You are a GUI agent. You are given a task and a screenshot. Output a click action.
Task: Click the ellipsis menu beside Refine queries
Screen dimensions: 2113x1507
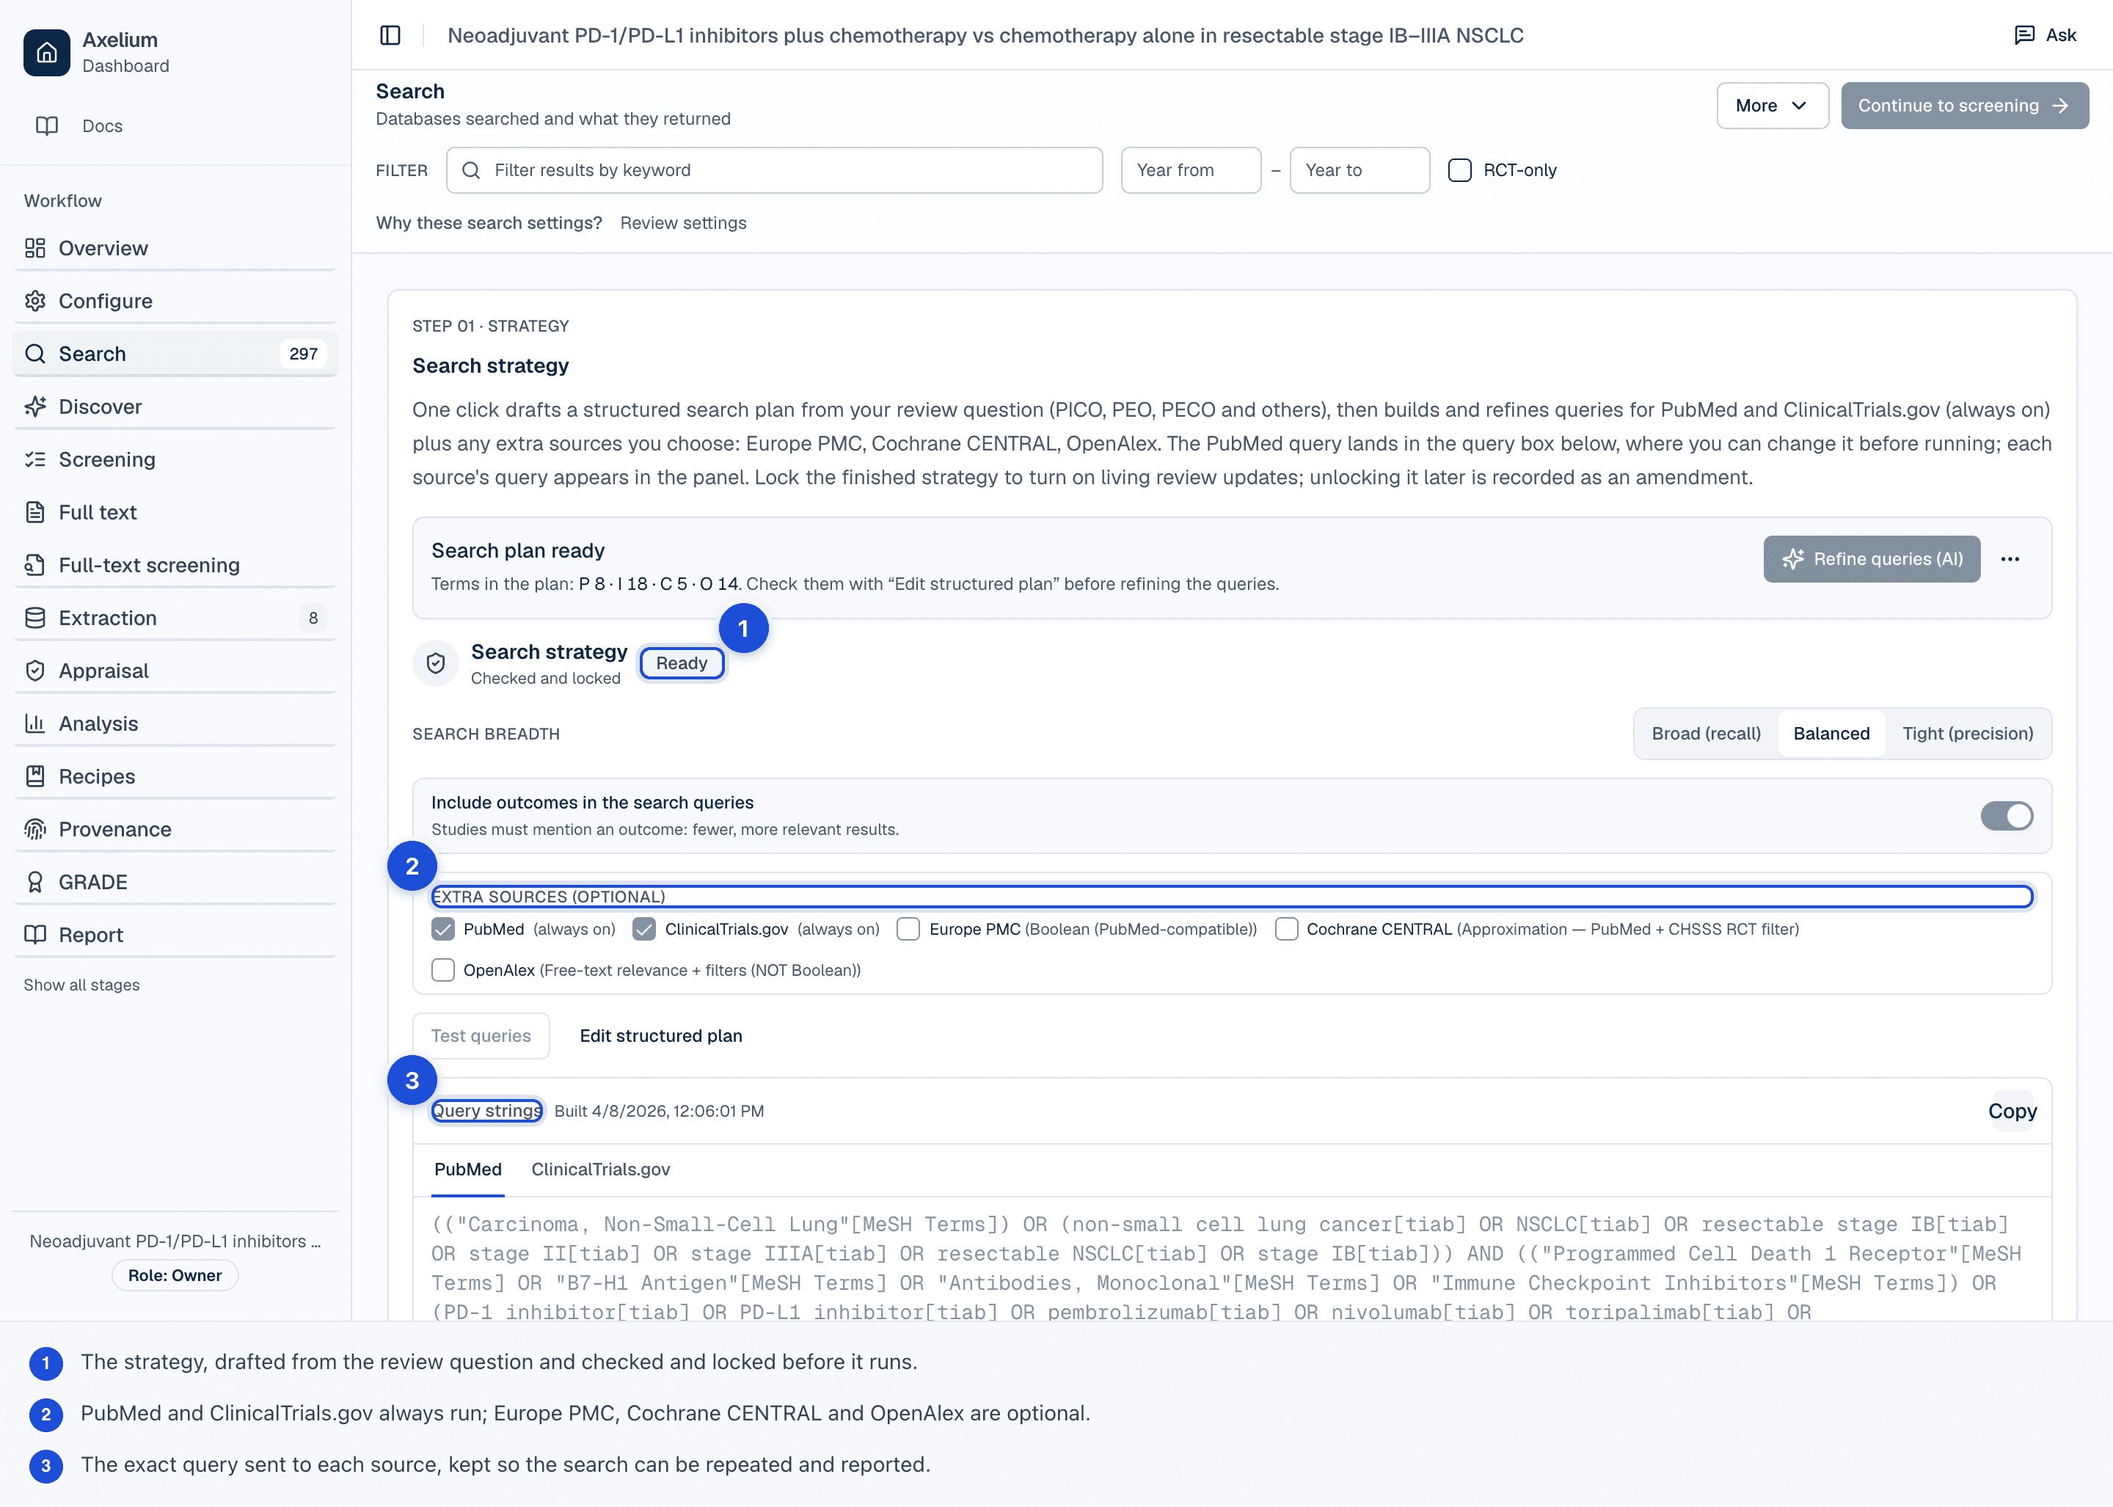(x=2010, y=558)
